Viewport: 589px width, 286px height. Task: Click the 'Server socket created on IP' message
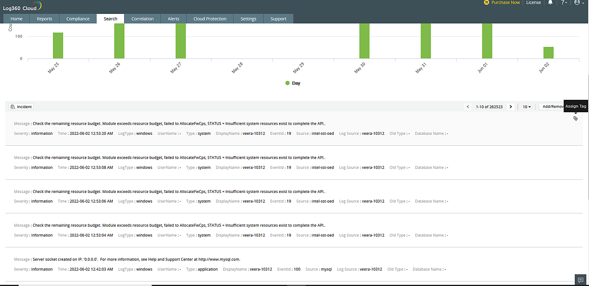(x=136, y=259)
